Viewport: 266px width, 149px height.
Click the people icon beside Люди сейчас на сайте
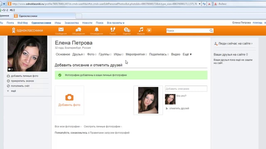pos(216,43)
